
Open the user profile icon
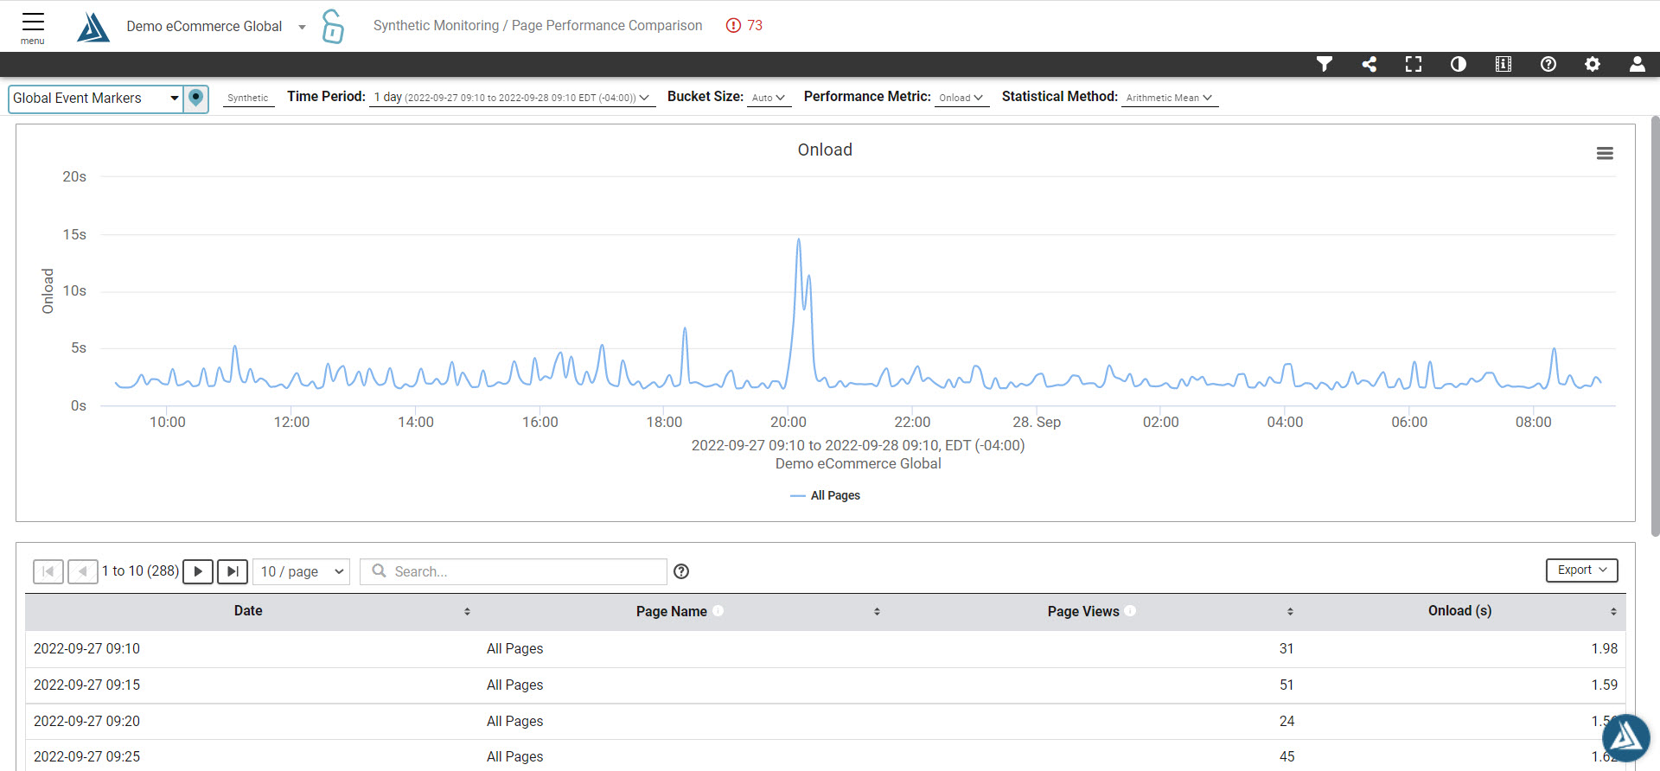click(x=1638, y=64)
